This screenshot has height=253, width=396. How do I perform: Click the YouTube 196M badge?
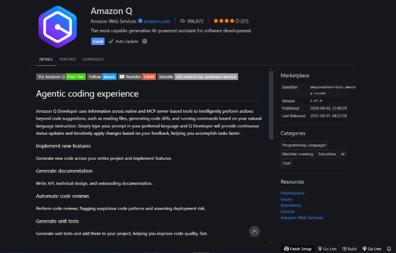[138, 77]
